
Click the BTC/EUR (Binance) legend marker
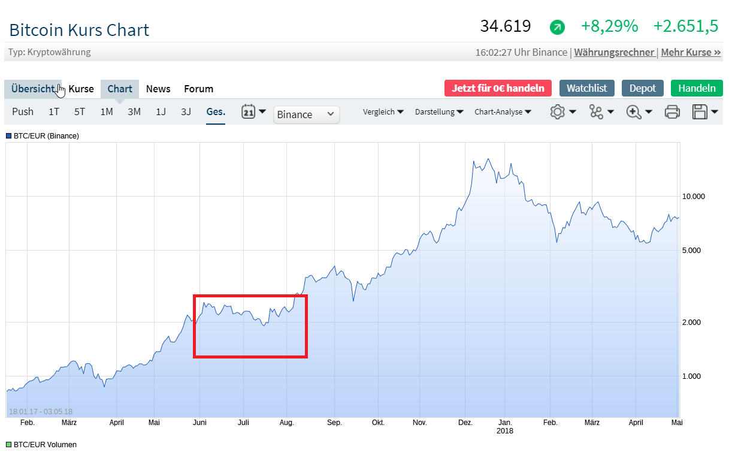point(9,136)
